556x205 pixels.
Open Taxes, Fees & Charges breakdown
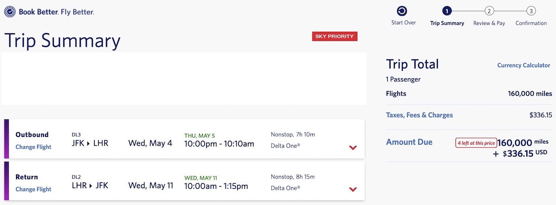tap(419, 115)
